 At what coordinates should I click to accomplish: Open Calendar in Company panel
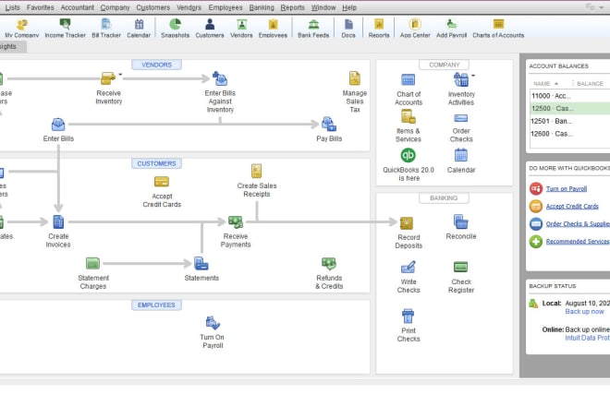pyautogui.click(x=461, y=155)
